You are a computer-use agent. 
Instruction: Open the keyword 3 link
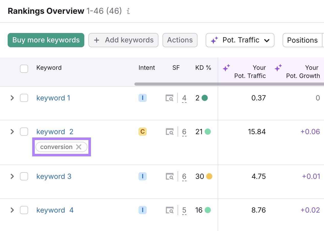click(x=54, y=176)
